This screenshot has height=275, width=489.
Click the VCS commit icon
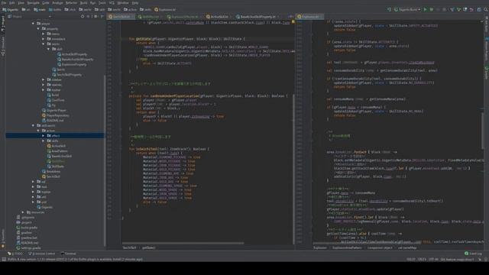click(458, 10)
